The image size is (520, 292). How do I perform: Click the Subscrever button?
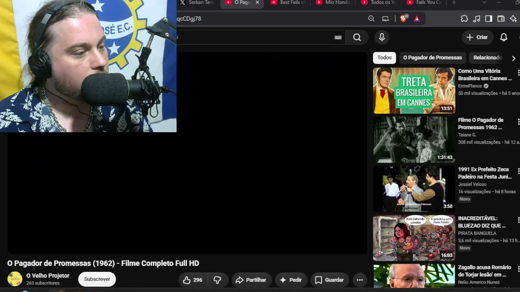pyautogui.click(x=97, y=279)
